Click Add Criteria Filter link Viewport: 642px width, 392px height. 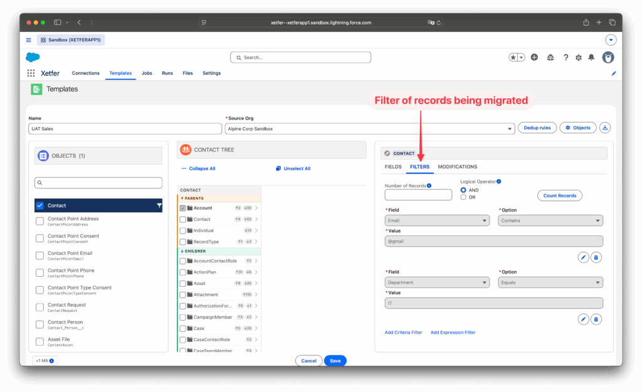pyautogui.click(x=403, y=333)
